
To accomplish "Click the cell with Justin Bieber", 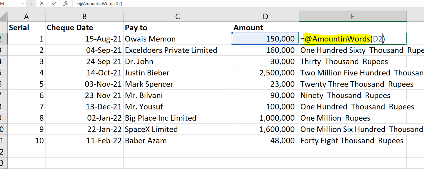I will point(177,73).
